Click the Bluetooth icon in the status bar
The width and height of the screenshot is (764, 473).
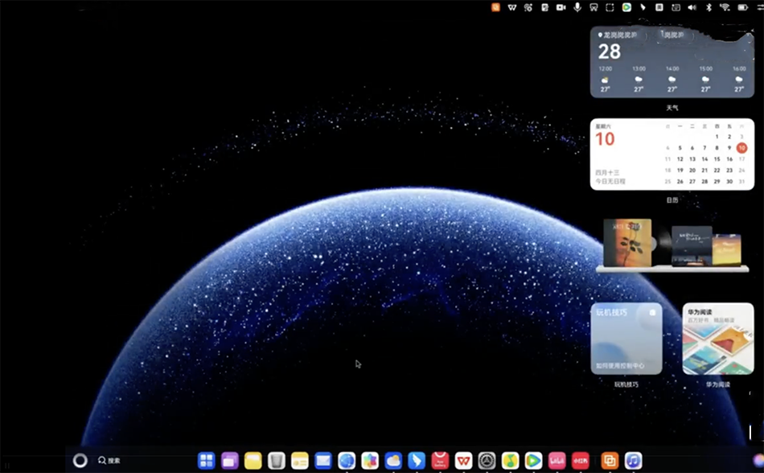pos(709,7)
